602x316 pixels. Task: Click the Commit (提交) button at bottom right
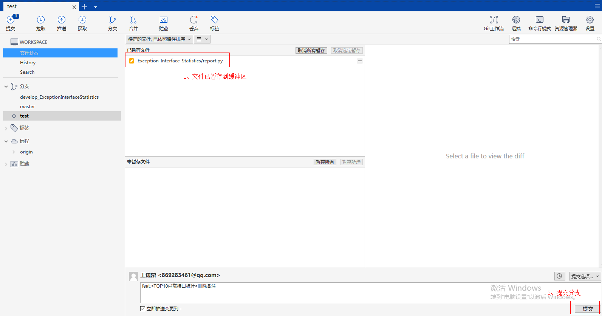[x=588, y=309]
